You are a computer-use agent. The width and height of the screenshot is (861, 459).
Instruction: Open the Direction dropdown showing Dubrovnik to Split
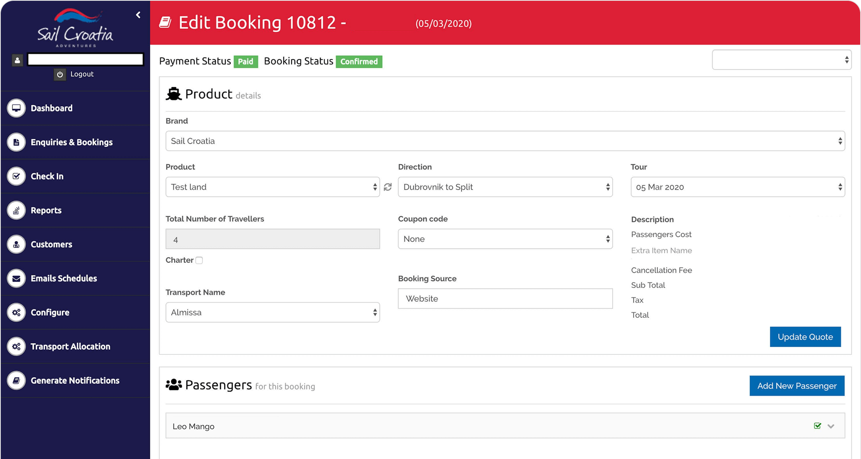point(505,187)
